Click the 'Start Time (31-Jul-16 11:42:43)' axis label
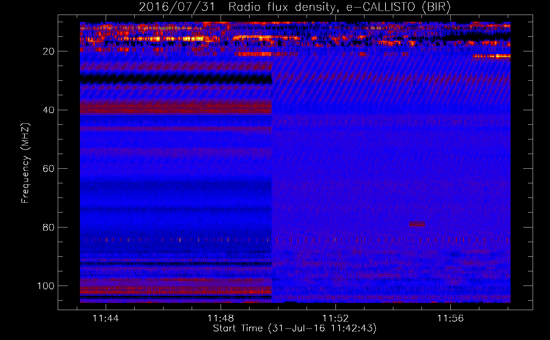The image size is (550, 340). click(295, 328)
